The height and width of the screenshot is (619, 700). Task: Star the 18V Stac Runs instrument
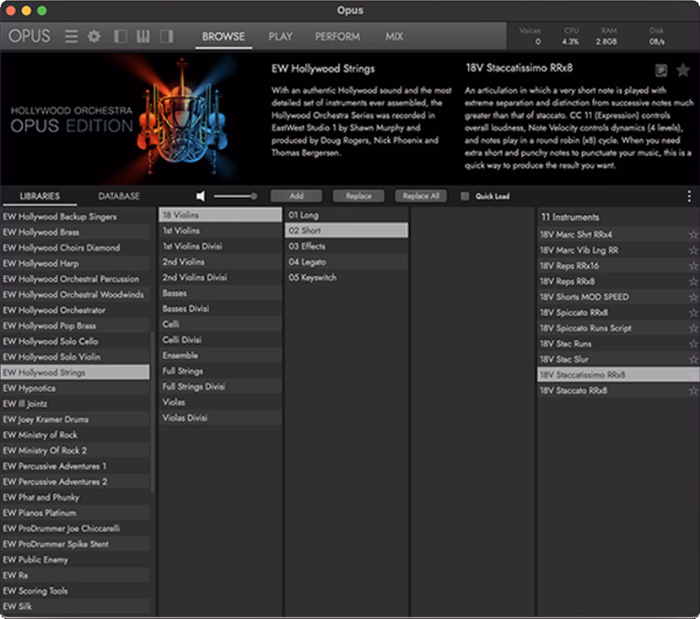pyautogui.click(x=693, y=344)
